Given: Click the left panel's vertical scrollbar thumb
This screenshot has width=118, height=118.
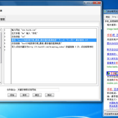Looking at the screenshot, I should [1, 48].
